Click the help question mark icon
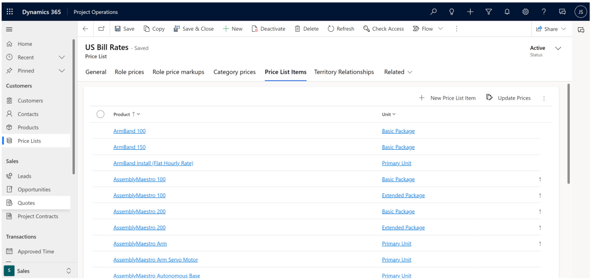The width and height of the screenshot is (593, 280). (544, 12)
